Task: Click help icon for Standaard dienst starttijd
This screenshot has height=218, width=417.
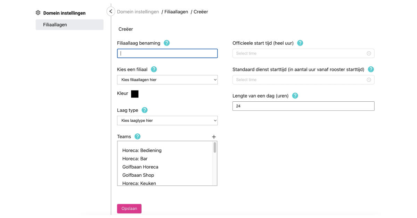Action: click(371, 69)
